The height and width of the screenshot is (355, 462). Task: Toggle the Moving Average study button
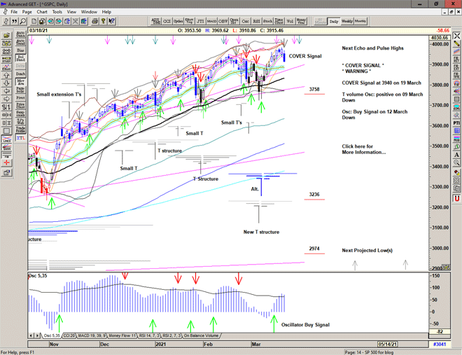20,83
